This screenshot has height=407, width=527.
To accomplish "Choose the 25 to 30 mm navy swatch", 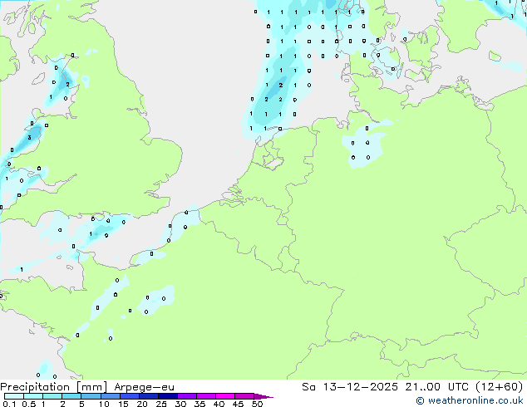I will (x=167, y=396).
